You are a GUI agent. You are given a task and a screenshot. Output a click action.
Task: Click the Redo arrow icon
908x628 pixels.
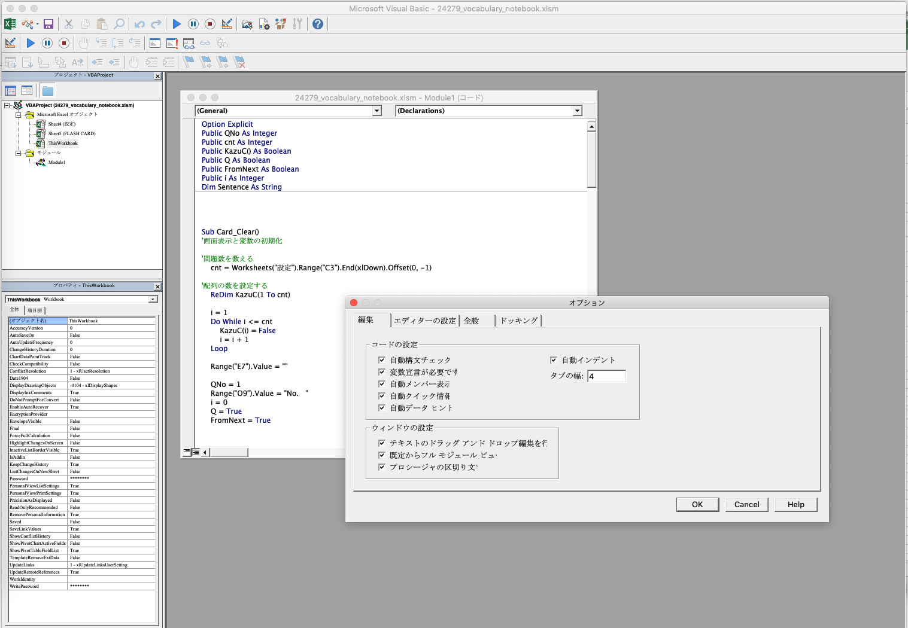tap(156, 24)
